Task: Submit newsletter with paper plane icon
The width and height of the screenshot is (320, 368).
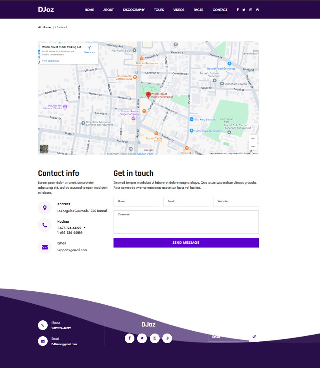Action: [254, 337]
